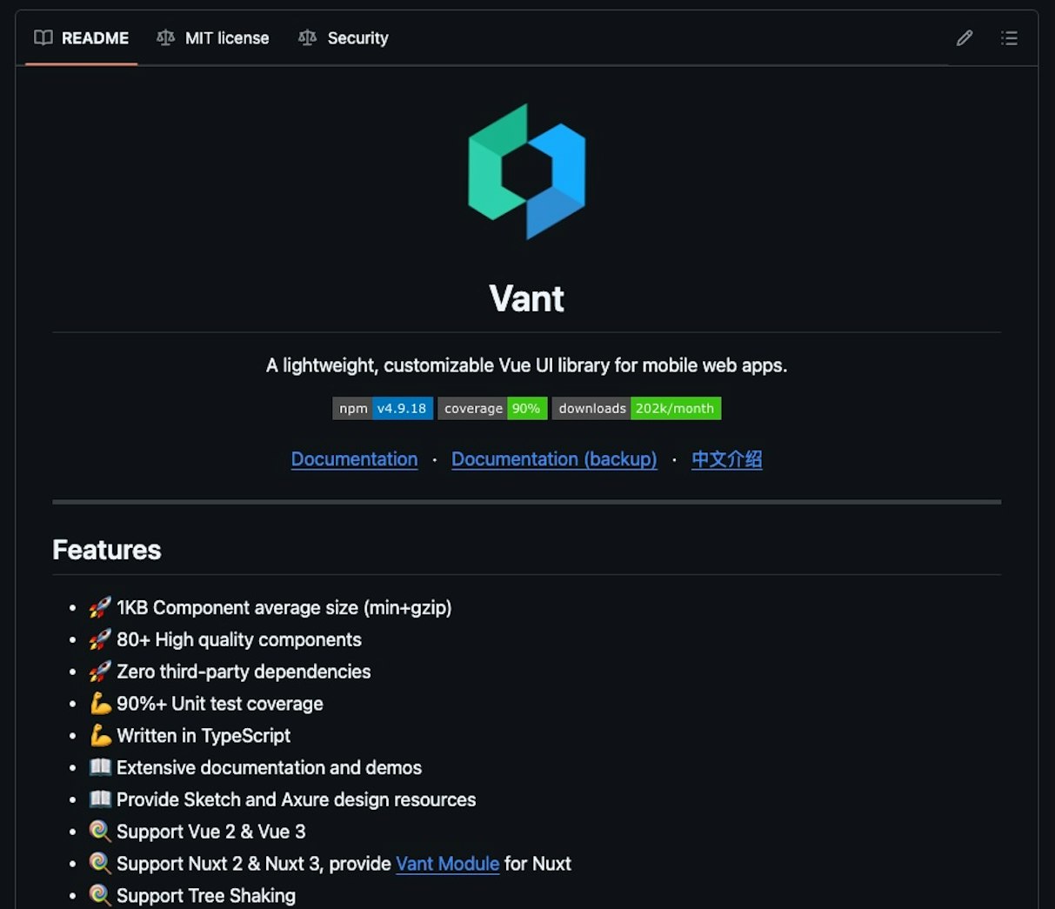
Task: Open the 中文介绍 Chinese introduction link
Action: 726,459
